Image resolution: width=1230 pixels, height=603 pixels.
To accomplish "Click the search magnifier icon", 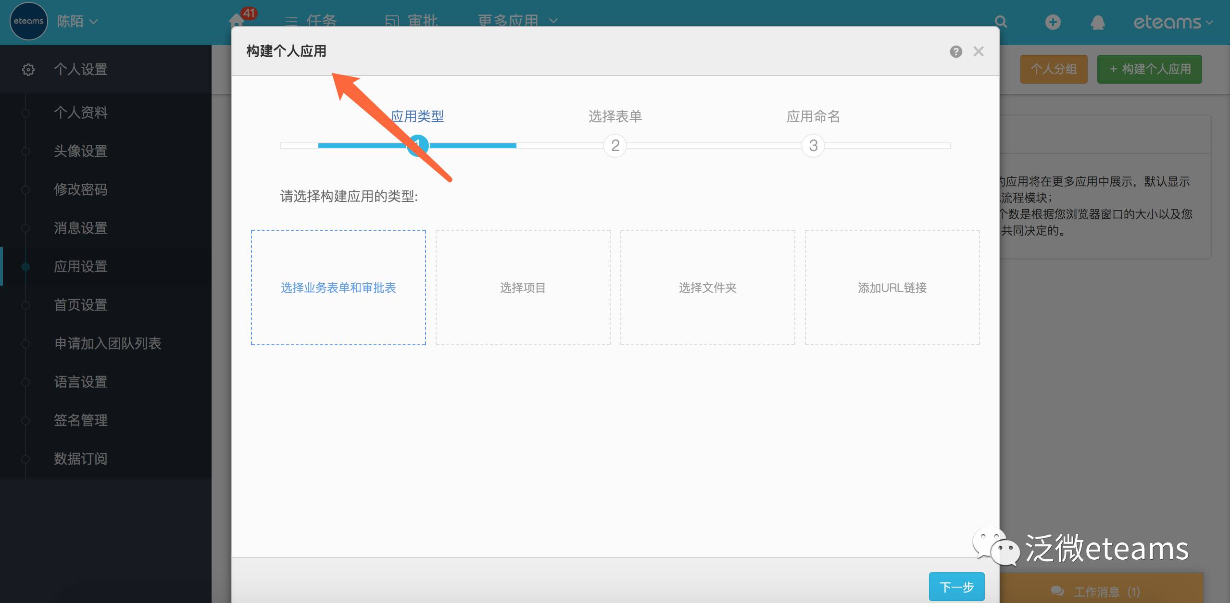I will tap(1001, 22).
